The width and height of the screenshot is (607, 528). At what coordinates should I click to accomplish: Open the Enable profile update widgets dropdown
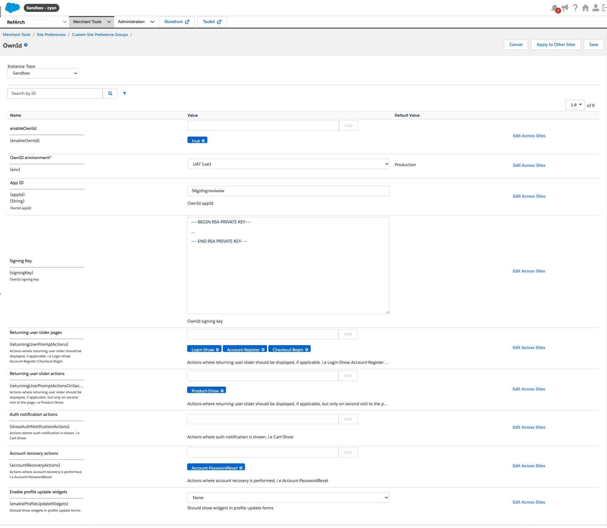pyautogui.click(x=288, y=497)
